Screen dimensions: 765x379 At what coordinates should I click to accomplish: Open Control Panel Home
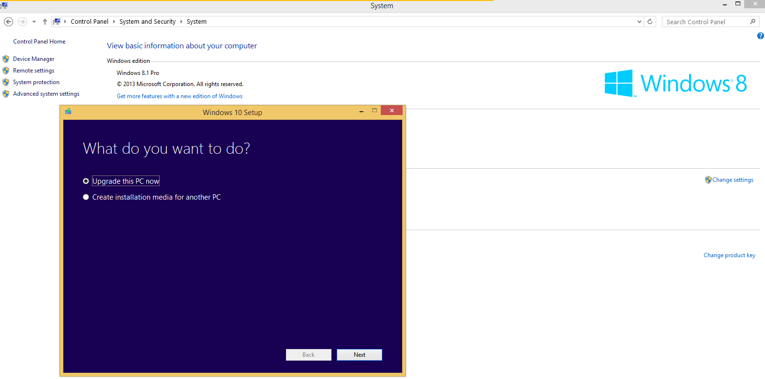(x=39, y=42)
